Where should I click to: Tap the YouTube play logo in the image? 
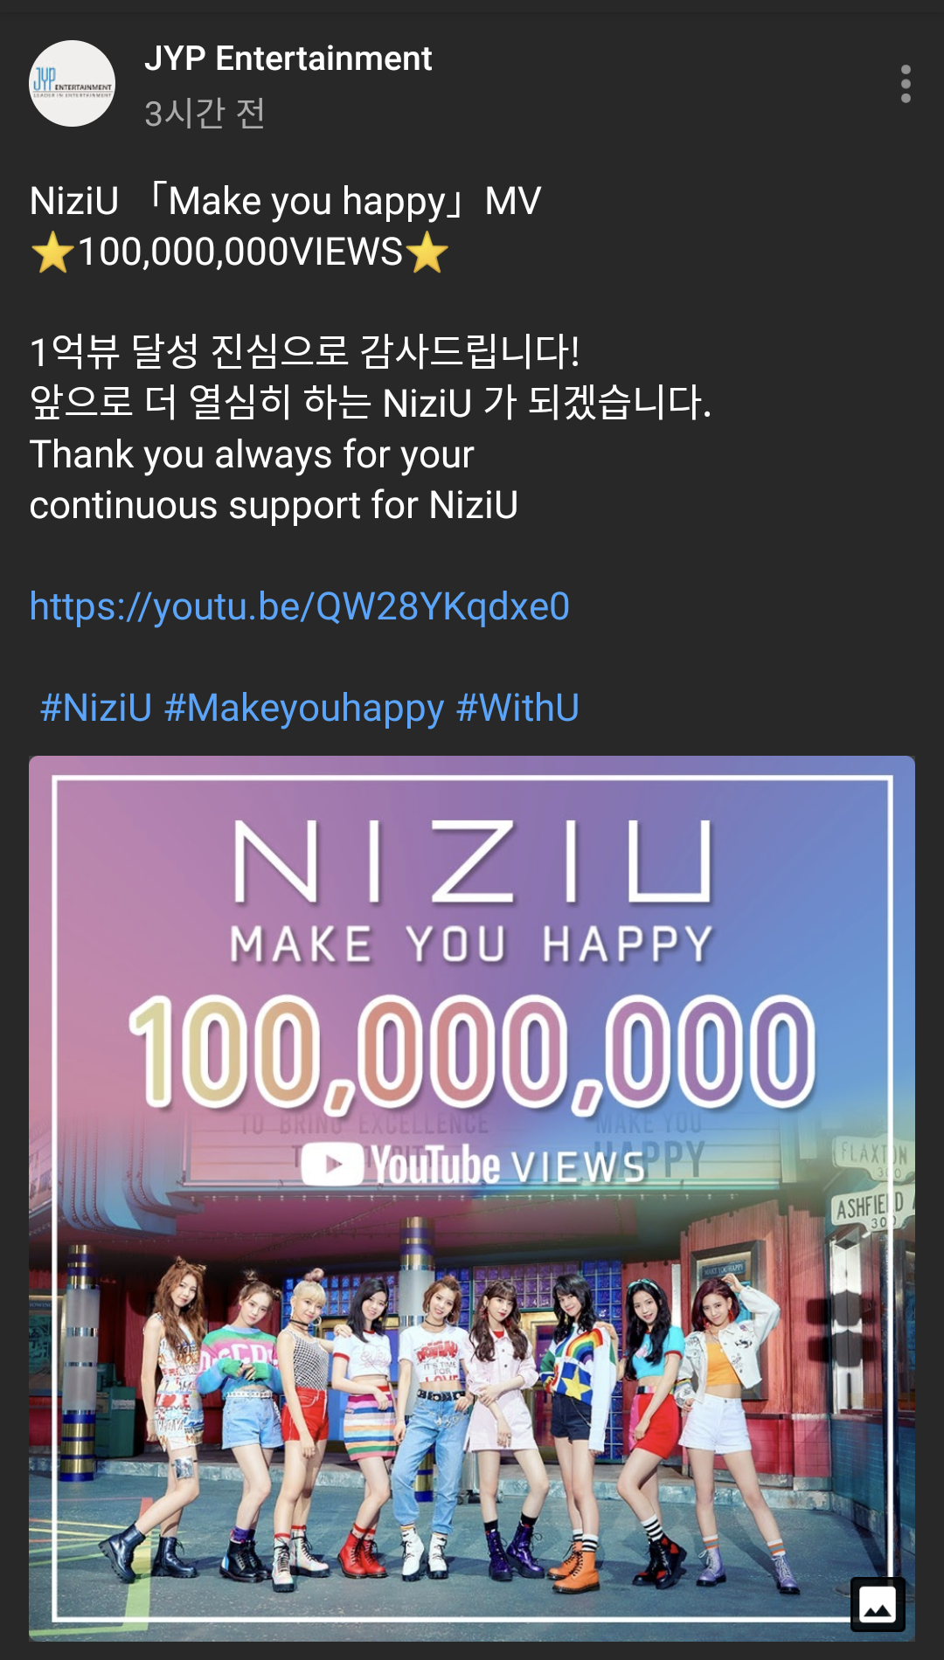[x=332, y=1165]
